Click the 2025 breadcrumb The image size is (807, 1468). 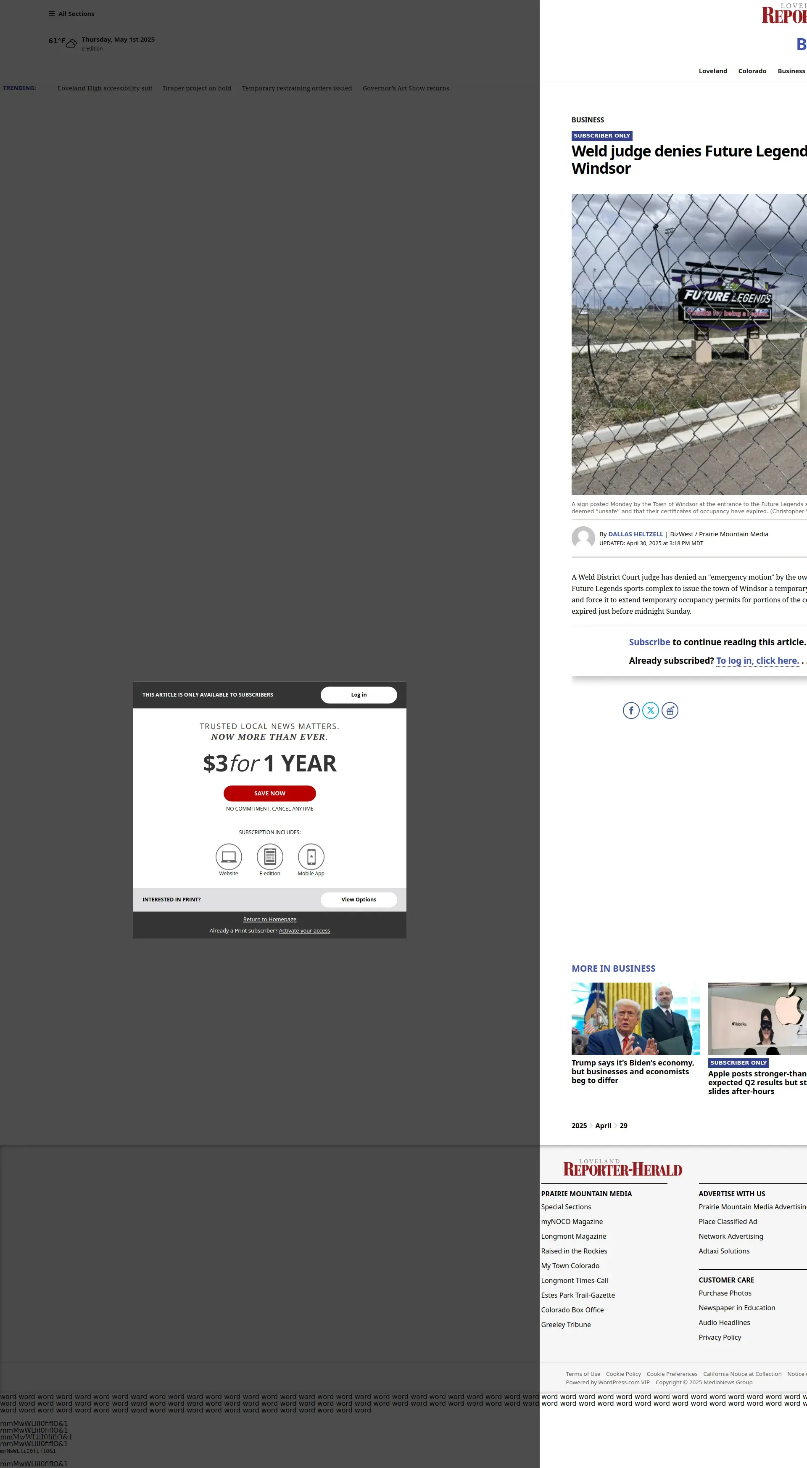[x=579, y=1126]
